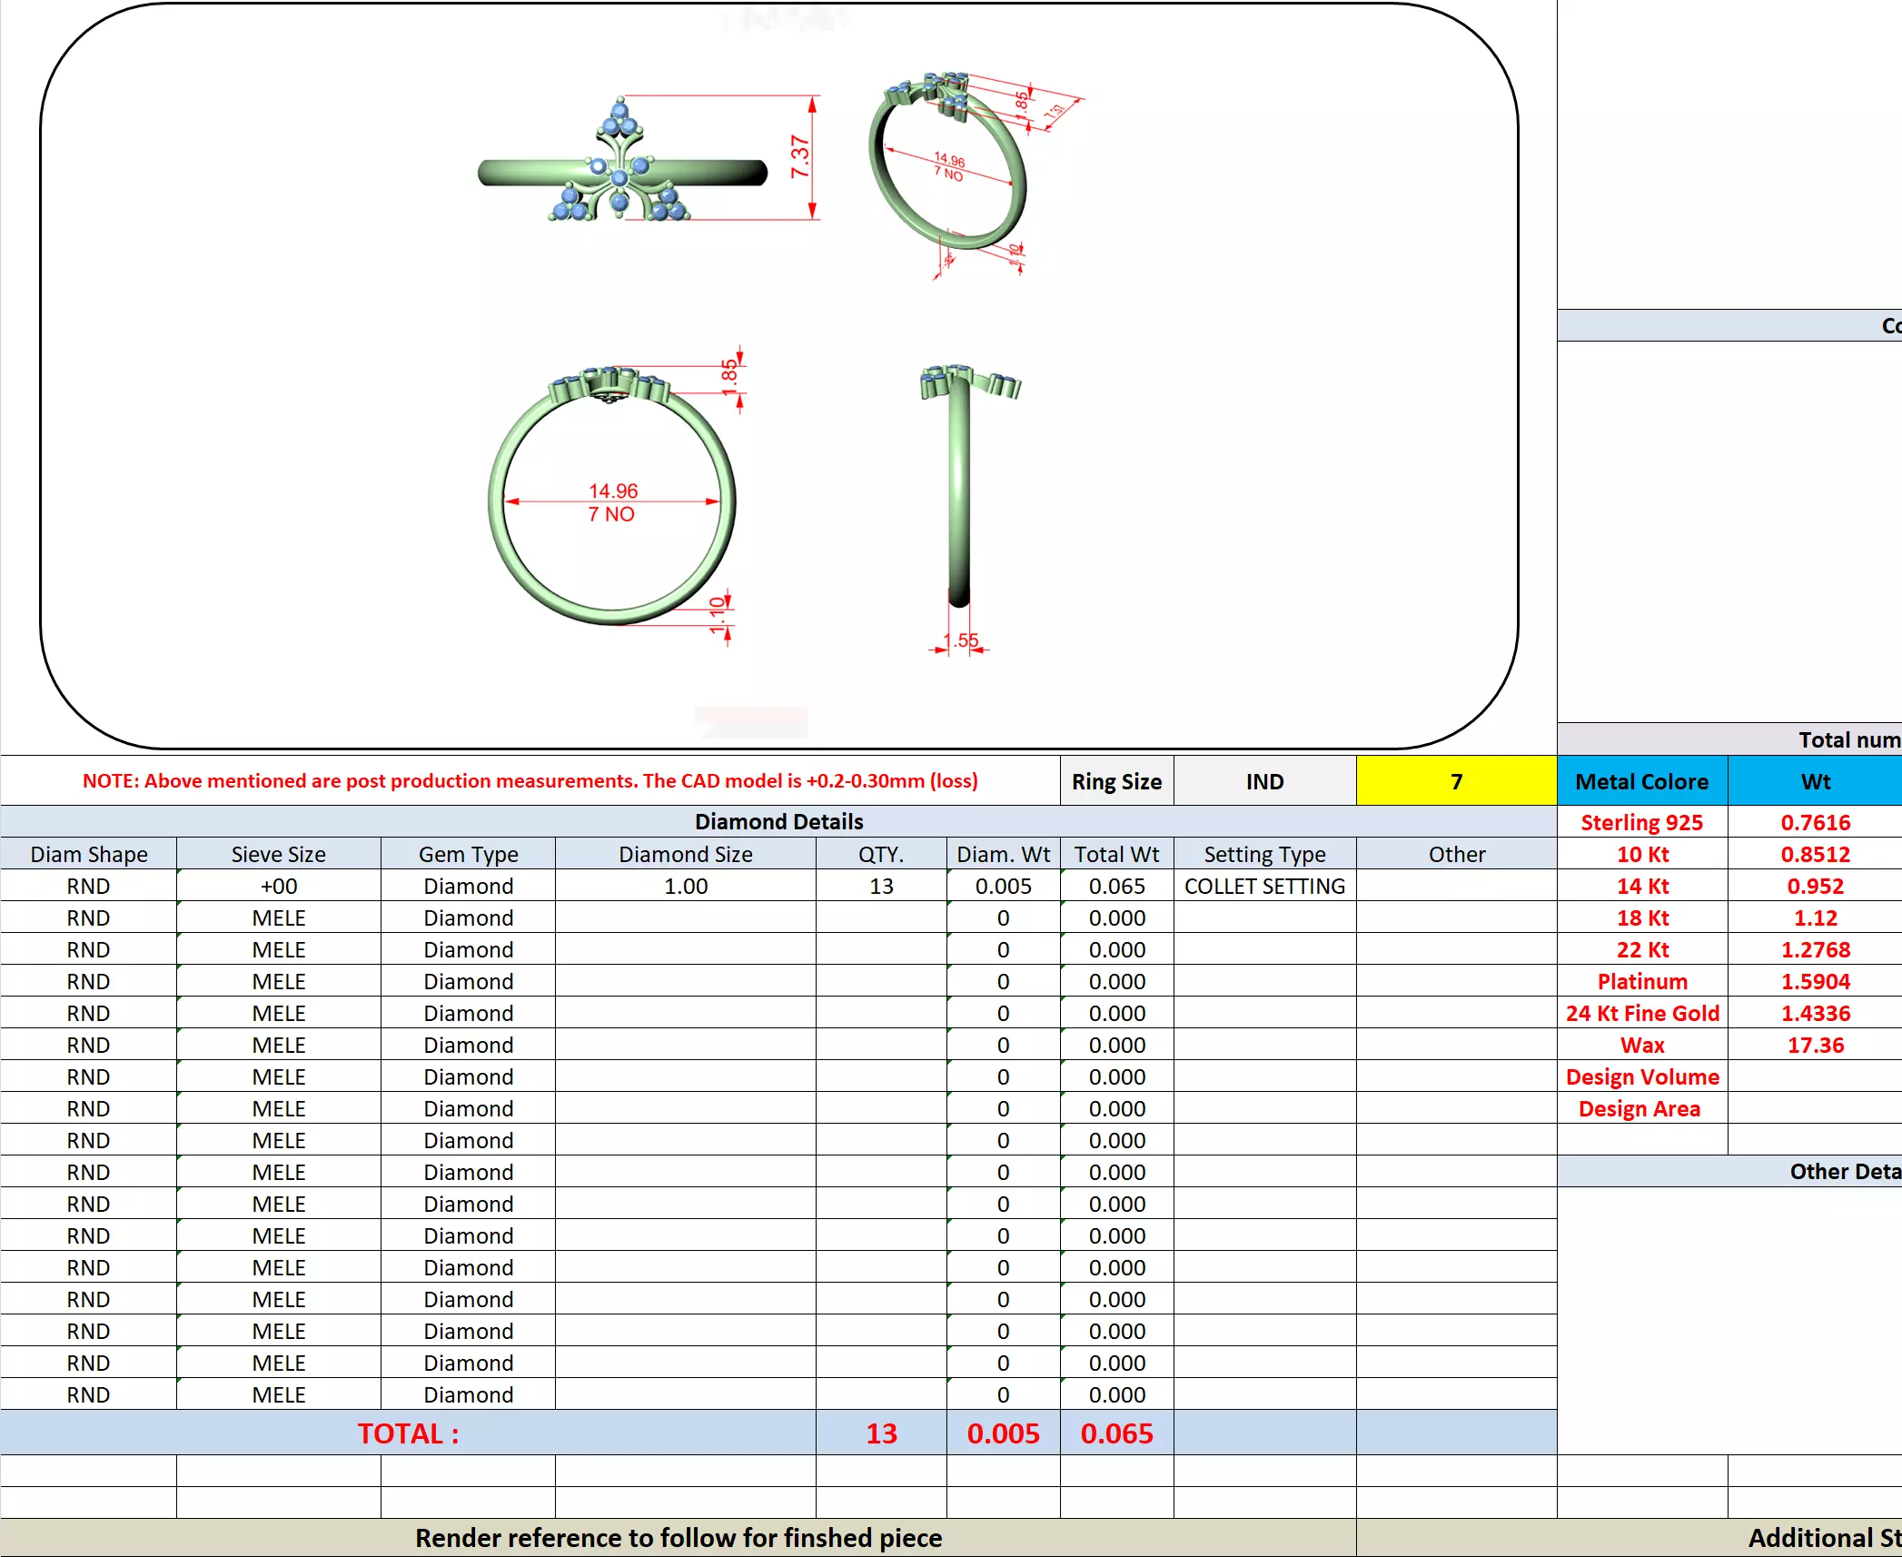Select the Metal Colore header cell
The image size is (1902, 1557).
1641,781
